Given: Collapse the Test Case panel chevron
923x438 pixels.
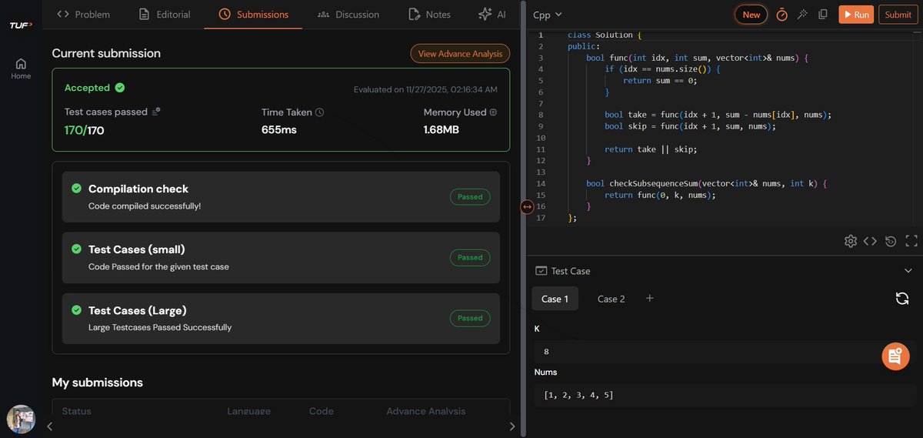Looking at the screenshot, I should click(908, 271).
